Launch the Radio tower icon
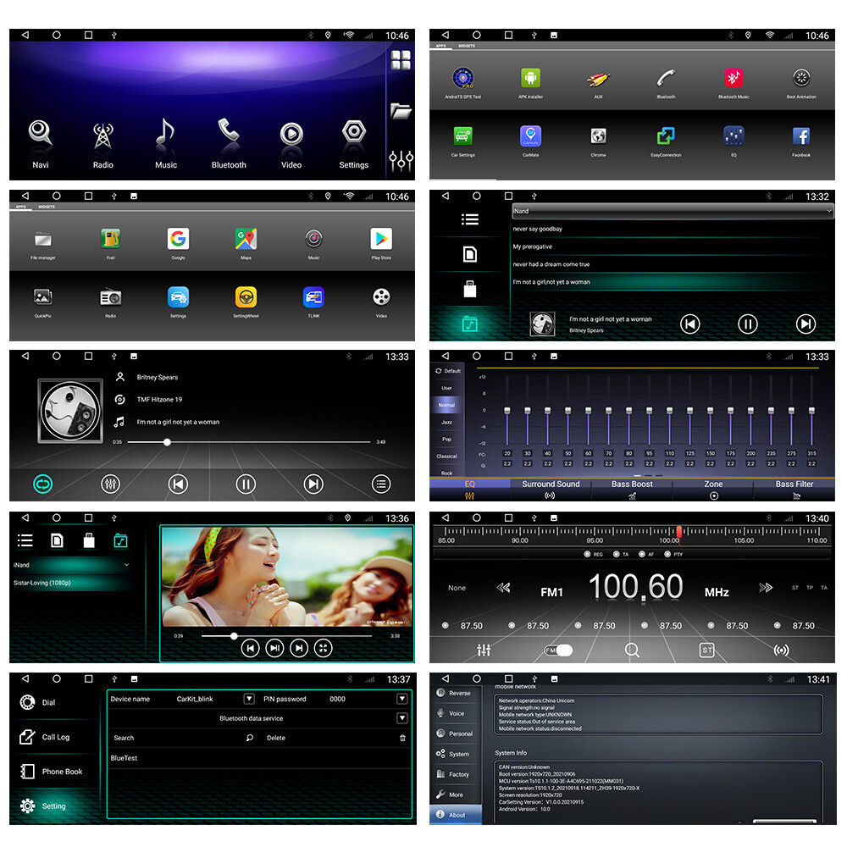This screenshot has height=847, width=847. (102, 135)
